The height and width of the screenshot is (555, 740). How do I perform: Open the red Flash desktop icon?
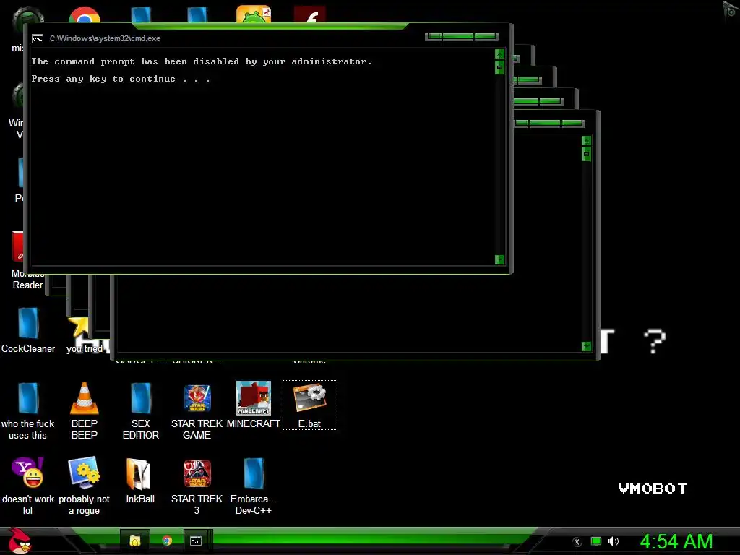coord(309,14)
